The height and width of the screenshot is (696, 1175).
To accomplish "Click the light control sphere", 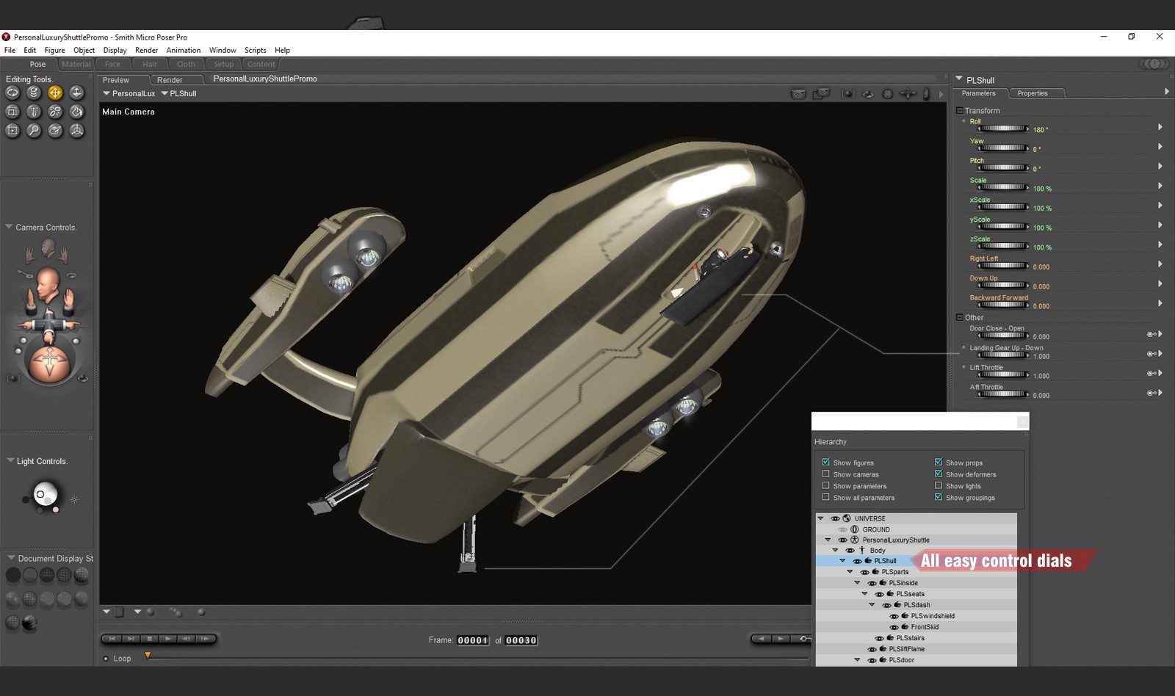I will tap(46, 493).
